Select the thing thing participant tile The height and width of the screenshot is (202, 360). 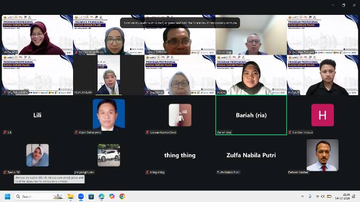click(x=180, y=155)
